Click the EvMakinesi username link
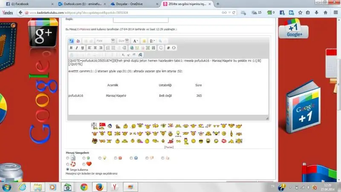The width and height of the screenshot is (341, 192). pyautogui.click(x=82, y=29)
